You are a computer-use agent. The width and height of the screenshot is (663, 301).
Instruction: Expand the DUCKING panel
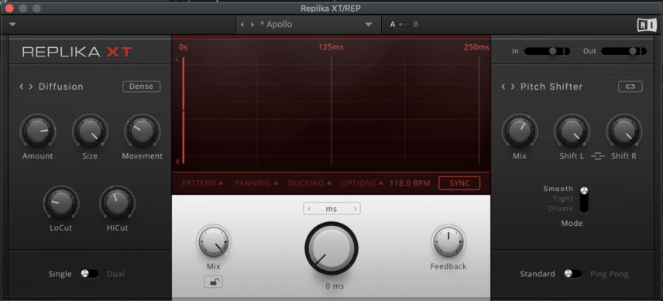[x=309, y=183]
